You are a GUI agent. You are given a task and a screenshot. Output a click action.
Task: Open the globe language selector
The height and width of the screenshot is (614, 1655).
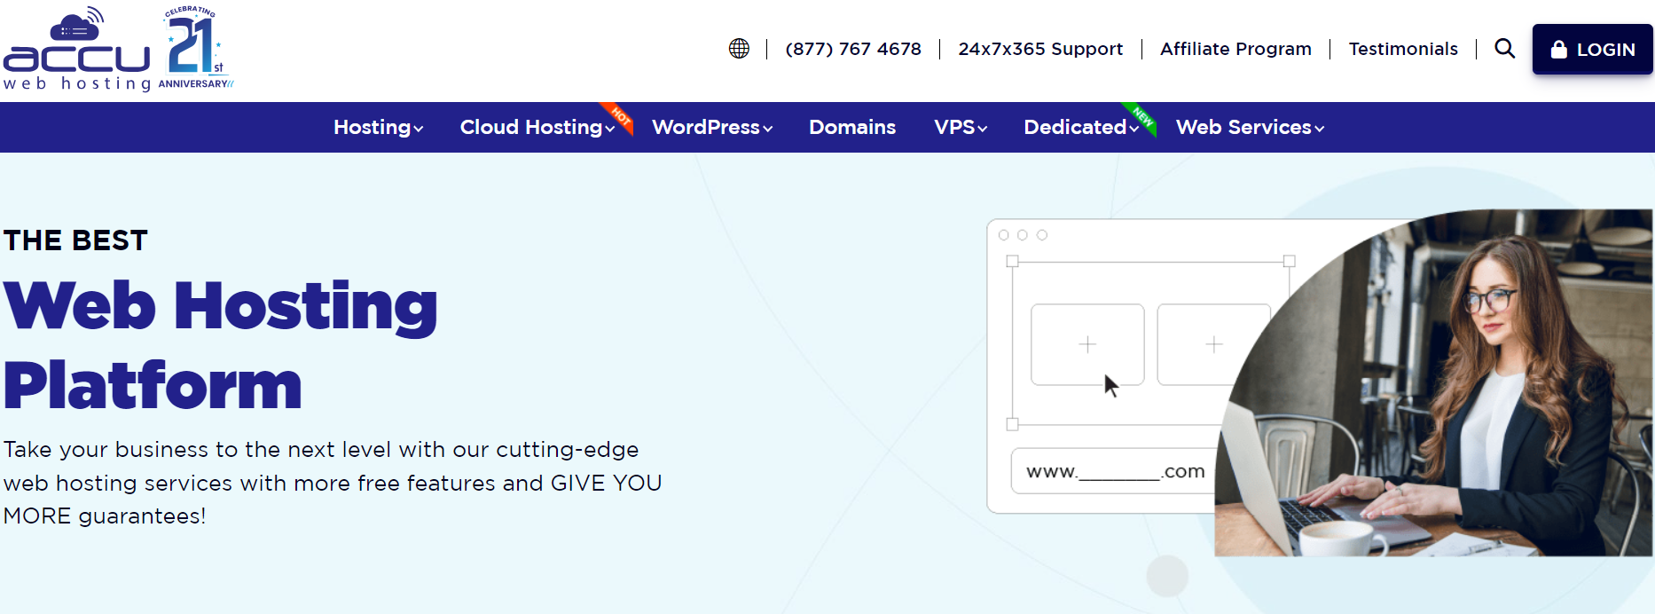739,49
